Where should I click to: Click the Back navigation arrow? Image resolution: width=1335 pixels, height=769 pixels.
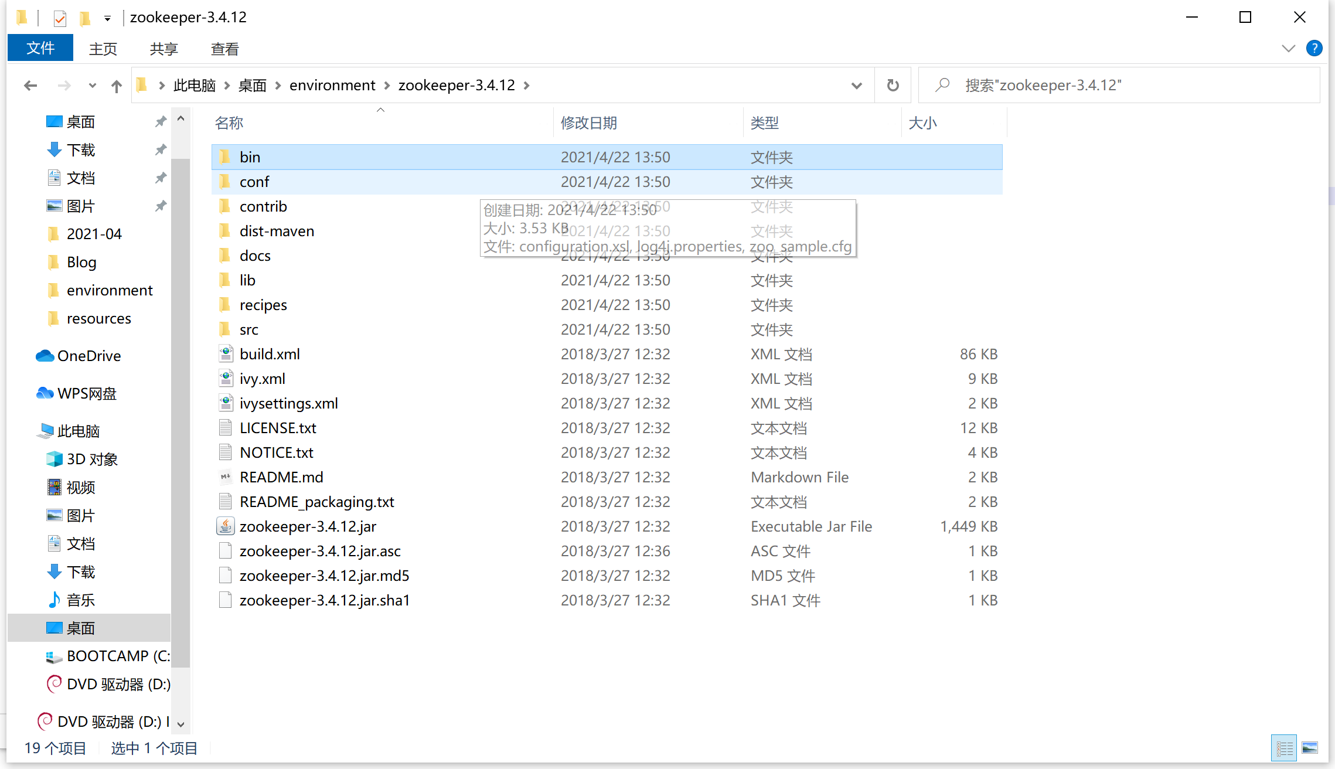click(x=30, y=86)
